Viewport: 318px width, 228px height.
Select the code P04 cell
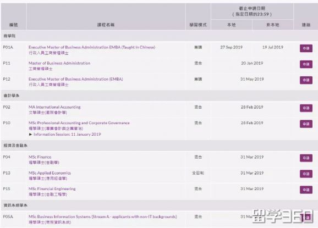tap(7, 157)
